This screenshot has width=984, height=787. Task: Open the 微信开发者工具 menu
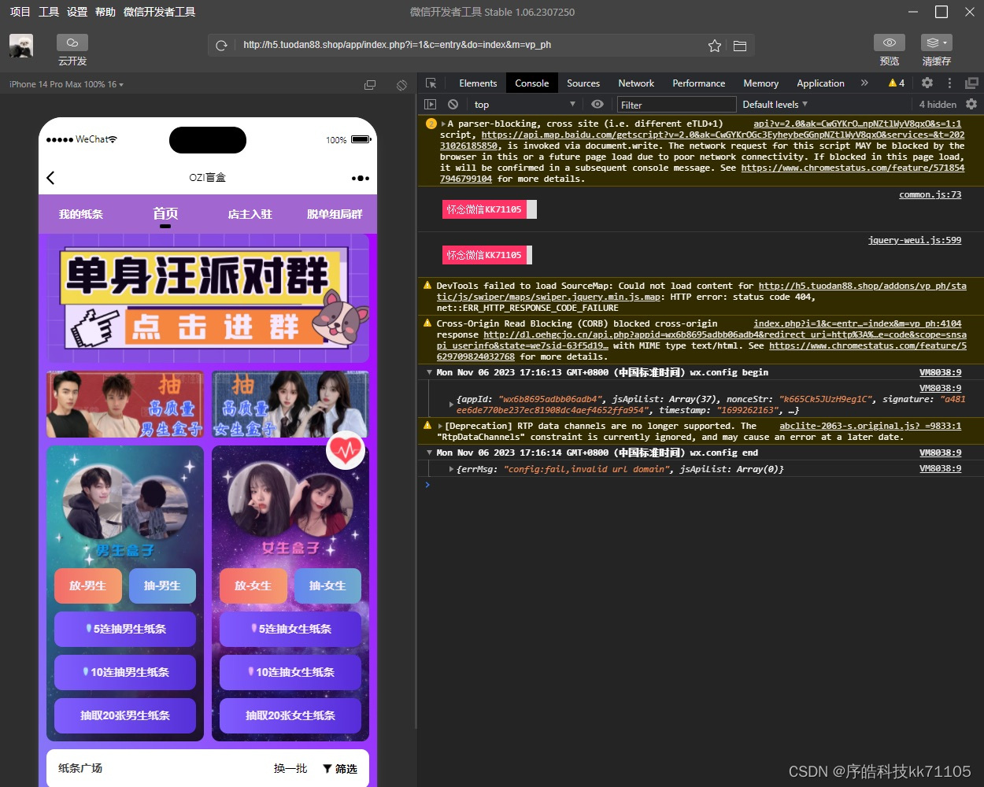[x=160, y=12]
